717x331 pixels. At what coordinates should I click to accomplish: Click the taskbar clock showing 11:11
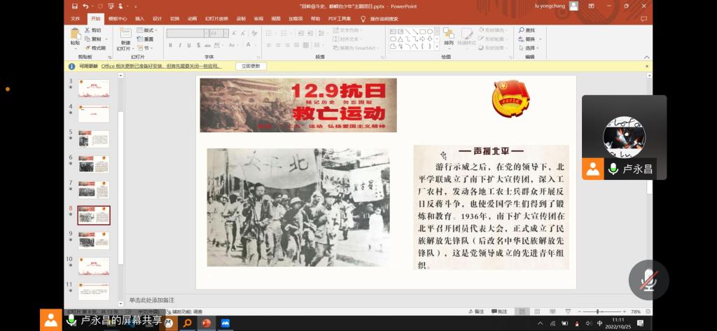[x=618, y=323]
